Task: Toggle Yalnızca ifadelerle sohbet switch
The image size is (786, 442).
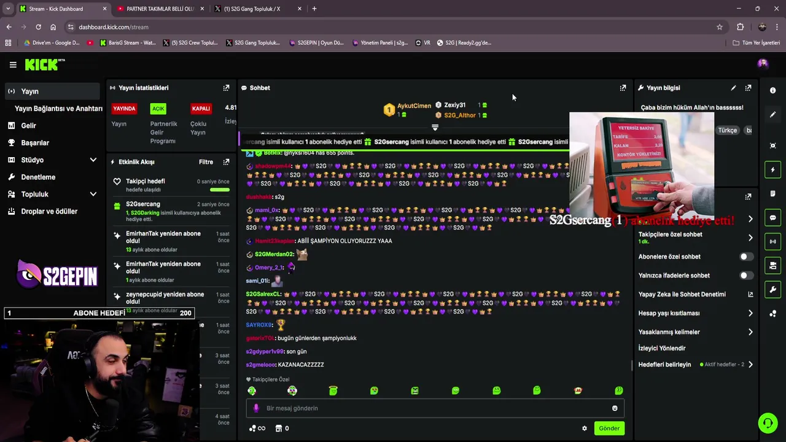Action: [x=745, y=276]
